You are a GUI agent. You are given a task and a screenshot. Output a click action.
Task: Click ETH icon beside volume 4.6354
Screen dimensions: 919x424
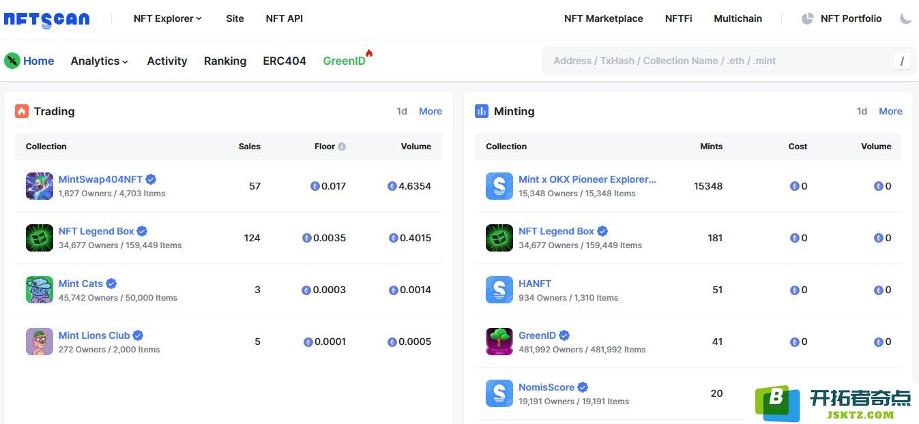coord(392,186)
